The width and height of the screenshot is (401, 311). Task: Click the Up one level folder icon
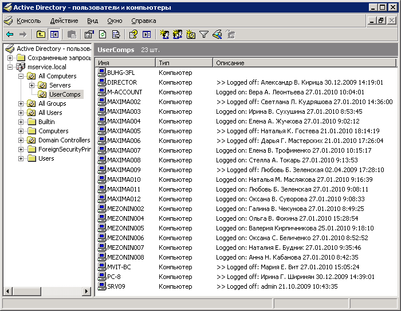pos(41,35)
